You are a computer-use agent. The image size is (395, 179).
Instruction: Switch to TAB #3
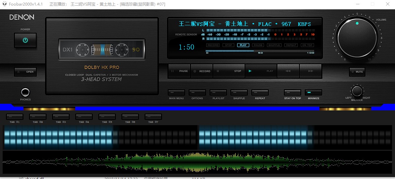(61, 117)
